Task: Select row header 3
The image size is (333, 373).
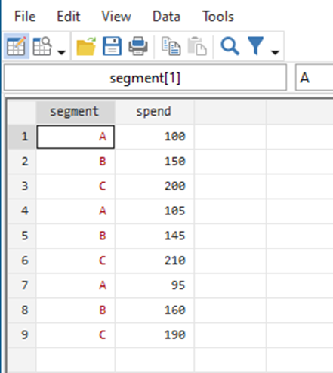Action: click(22, 186)
